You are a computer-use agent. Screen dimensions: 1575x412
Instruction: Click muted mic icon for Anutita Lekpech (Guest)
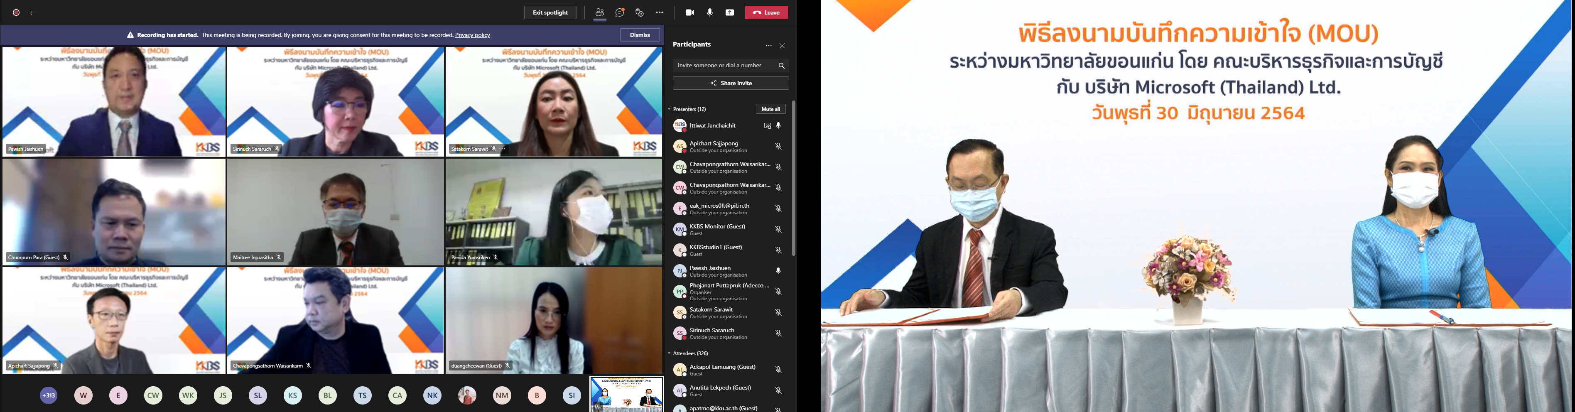point(778,390)
